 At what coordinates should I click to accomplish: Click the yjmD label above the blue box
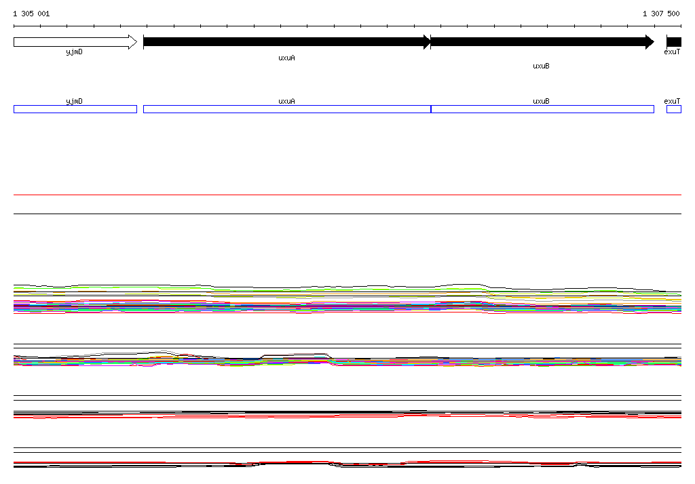click(74, 102)
